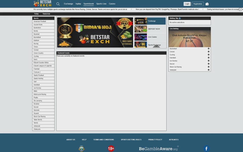Open the Sports Betting Rules link
Viewport: 243px width, 152px height.
coord(131,140)
